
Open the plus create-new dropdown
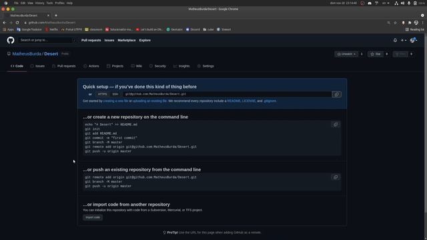click(x=403, y=40)
